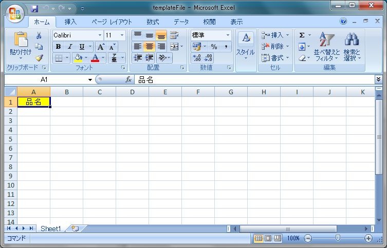Image resolution: width=387 pixels, height=248 pixels.
Task: Align text to middle of cell
Action: pos(150,35)
